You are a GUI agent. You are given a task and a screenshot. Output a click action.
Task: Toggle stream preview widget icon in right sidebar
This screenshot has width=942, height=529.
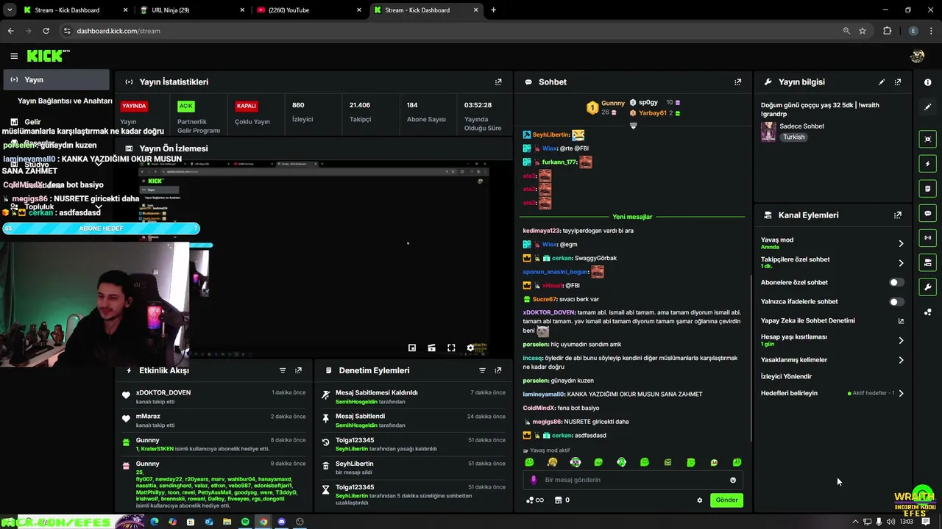click(927, 139)
